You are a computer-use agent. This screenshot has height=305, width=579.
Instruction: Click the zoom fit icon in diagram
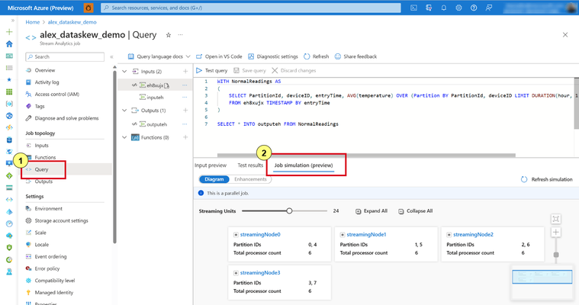(556, 219)
